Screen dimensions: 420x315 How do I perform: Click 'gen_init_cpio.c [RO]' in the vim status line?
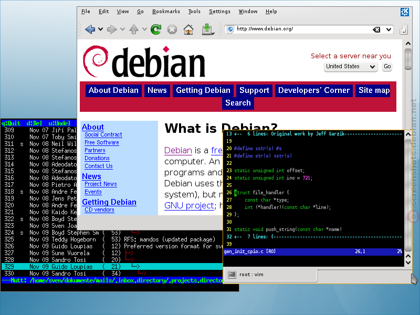[x=250, y=251]
